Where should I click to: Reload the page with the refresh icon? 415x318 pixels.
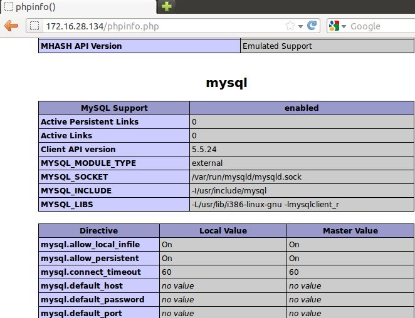[312, 26]
